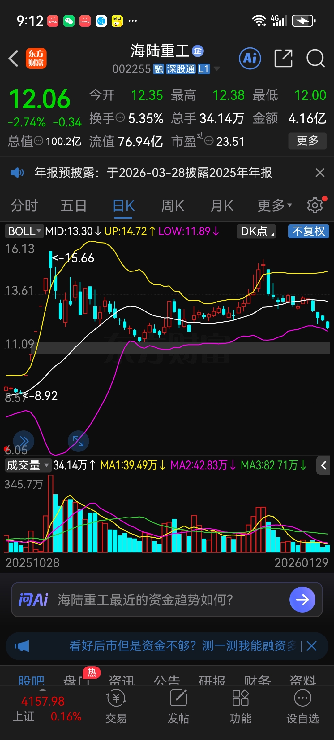Select the 日K chart tab

click(x=123, y=206)
